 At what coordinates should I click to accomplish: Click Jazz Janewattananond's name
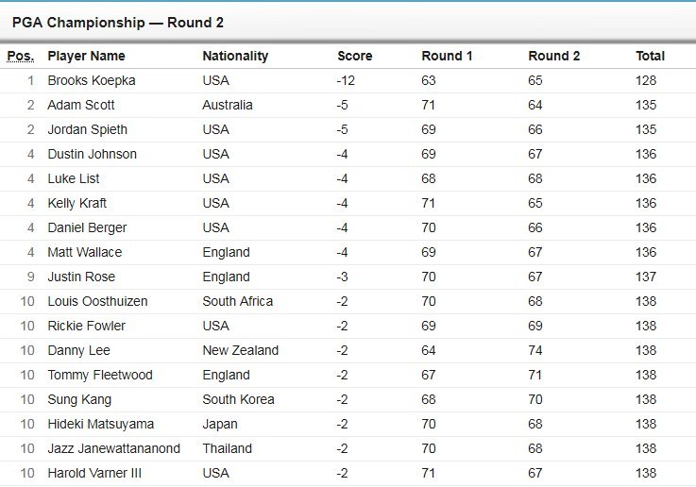(113, 448)
